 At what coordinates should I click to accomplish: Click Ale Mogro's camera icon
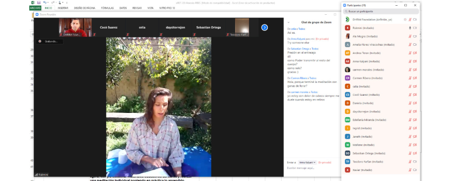pyautogui.click(x=415, y=36)
